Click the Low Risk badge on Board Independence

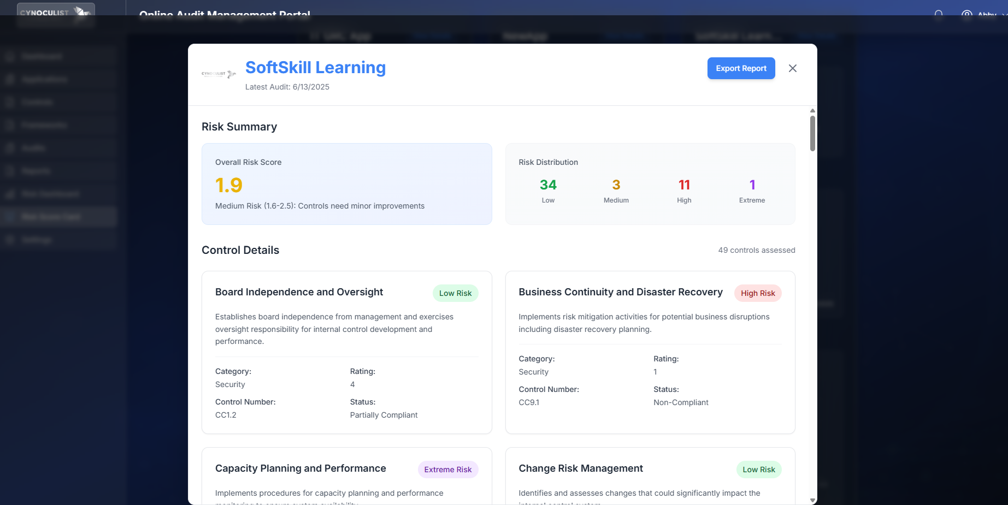point(455,293)
